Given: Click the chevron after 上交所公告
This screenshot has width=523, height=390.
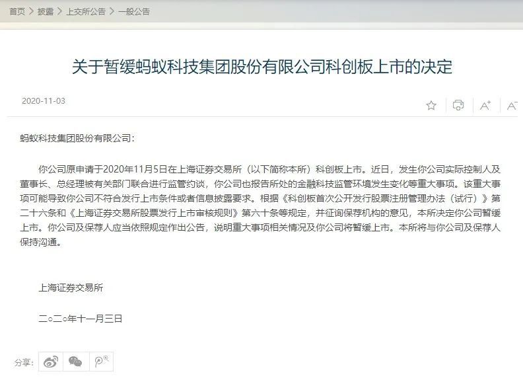Looking at the screenshot, I should [112, 11].
